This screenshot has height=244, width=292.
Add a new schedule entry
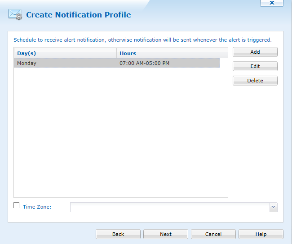coord(255,52)
